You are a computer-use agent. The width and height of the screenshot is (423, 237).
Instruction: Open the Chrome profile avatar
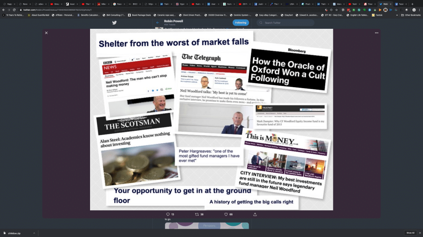pos(414,10)
